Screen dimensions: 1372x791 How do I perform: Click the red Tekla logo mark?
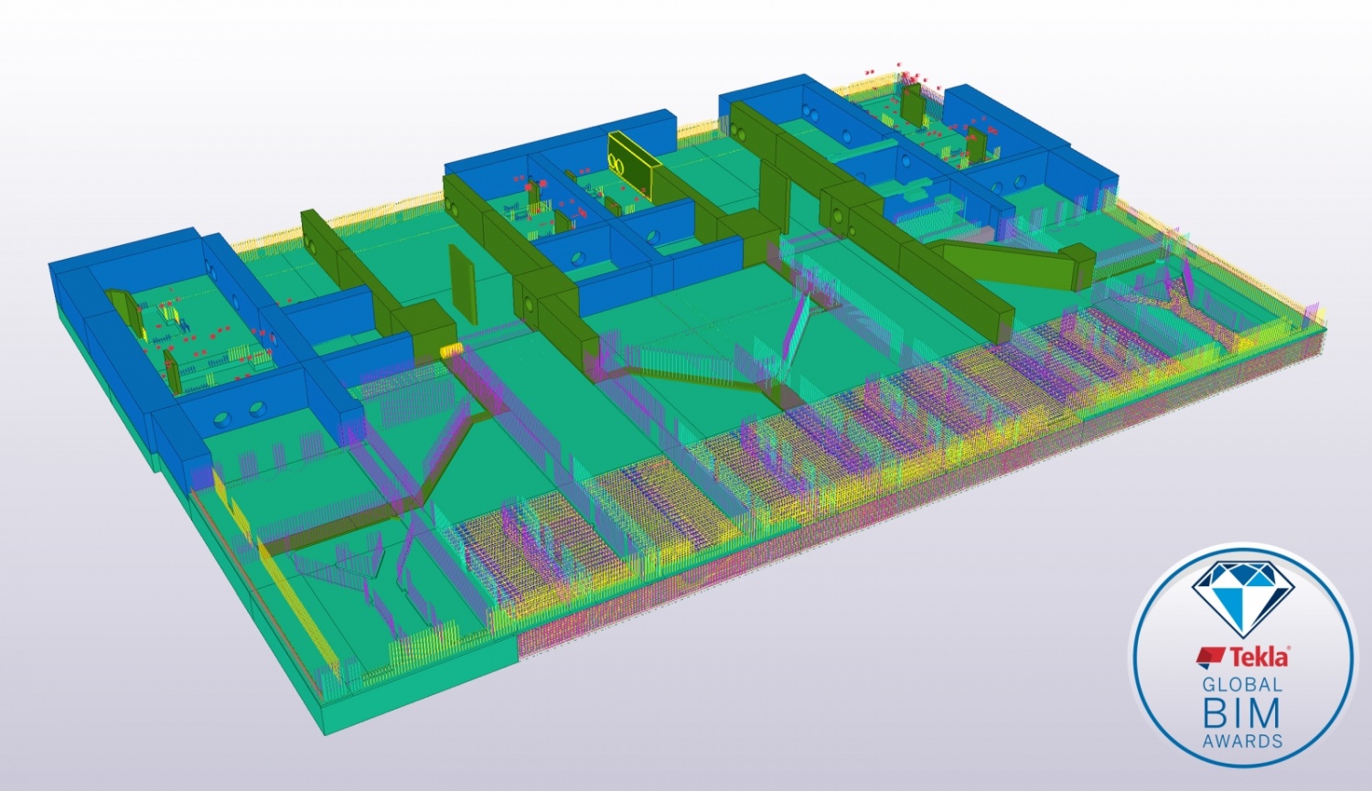point(1211,657)
